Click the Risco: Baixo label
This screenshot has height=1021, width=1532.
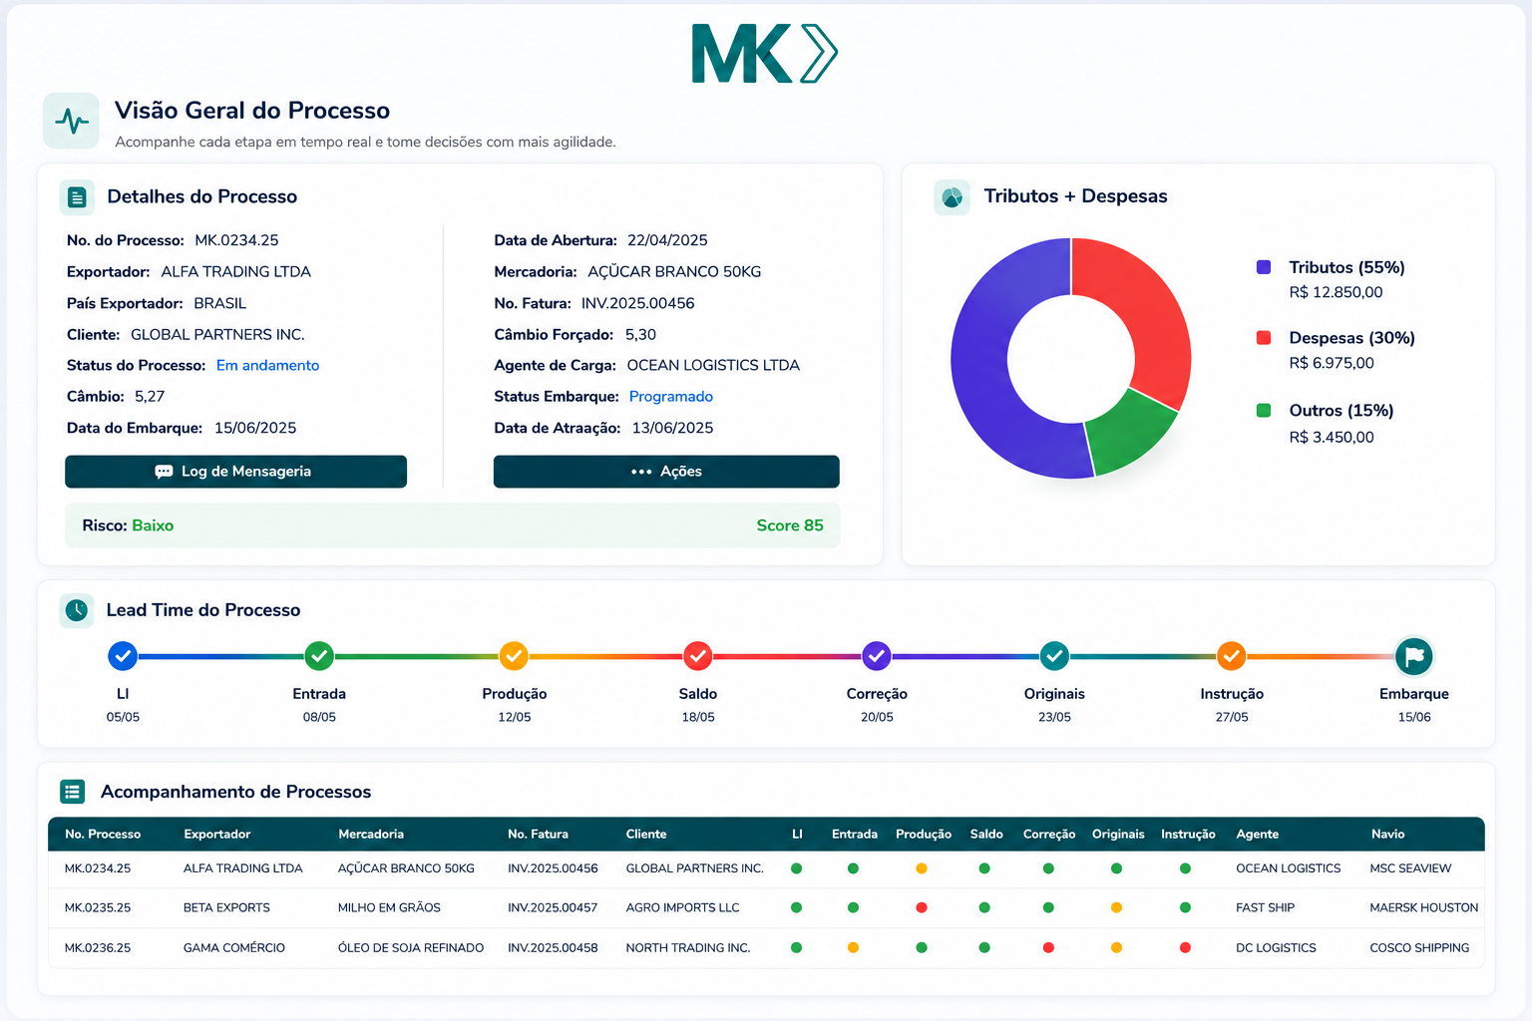128,525
